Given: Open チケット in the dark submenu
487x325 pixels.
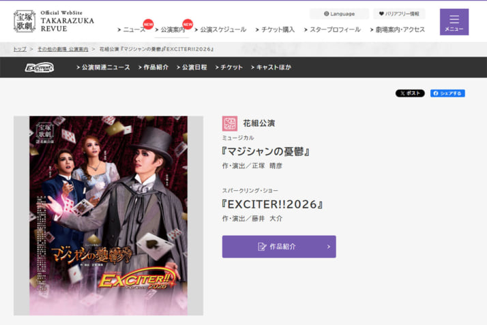Looking at the screenshot, I should click(229, 67).
